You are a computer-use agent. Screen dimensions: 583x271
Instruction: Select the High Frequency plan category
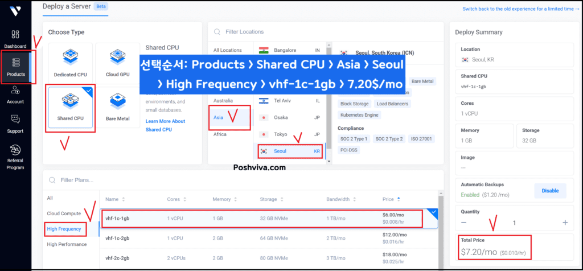tap(64, 229)
